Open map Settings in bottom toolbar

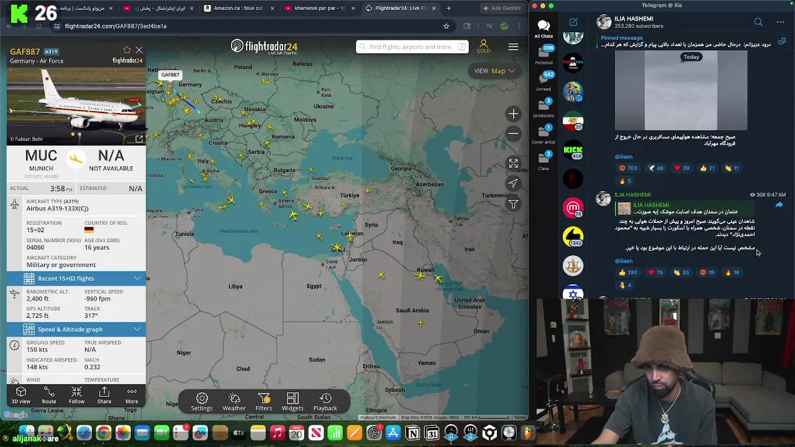pos(202,402)
